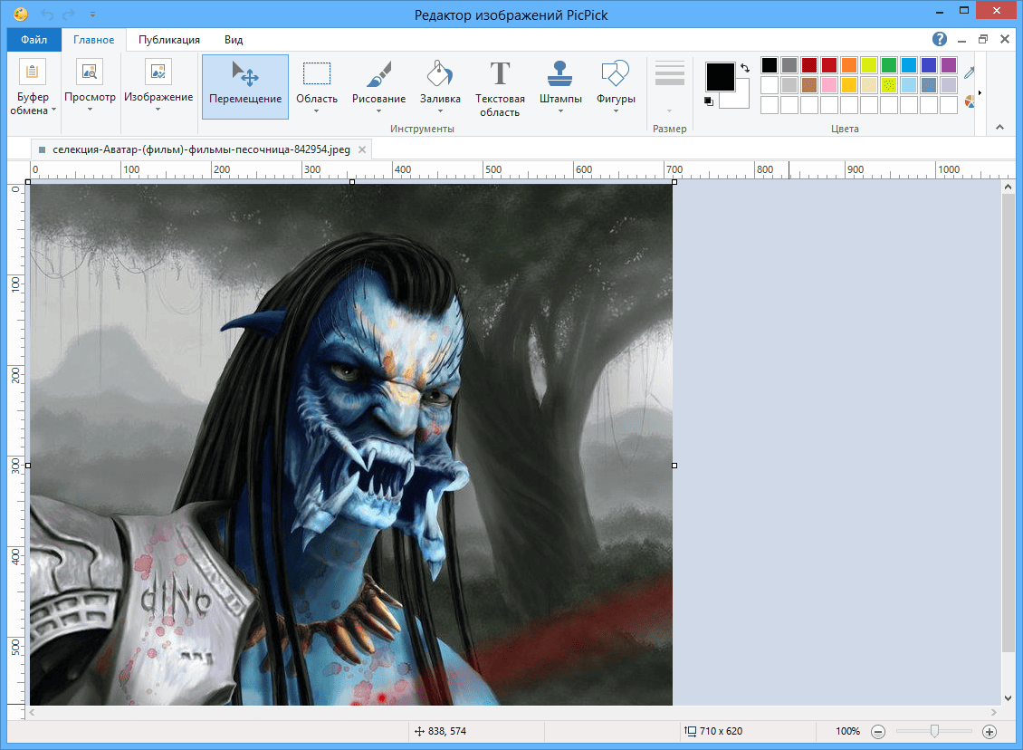Open the blue Help question mark
This screenshot has width=1023, height=750.
(x=940, y=39)
